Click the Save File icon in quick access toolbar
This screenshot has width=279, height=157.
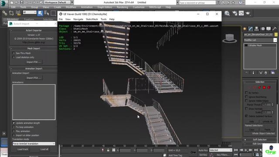tap(21, 3)
